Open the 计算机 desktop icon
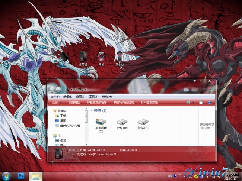242x181 pixels. tap(83, 59)
